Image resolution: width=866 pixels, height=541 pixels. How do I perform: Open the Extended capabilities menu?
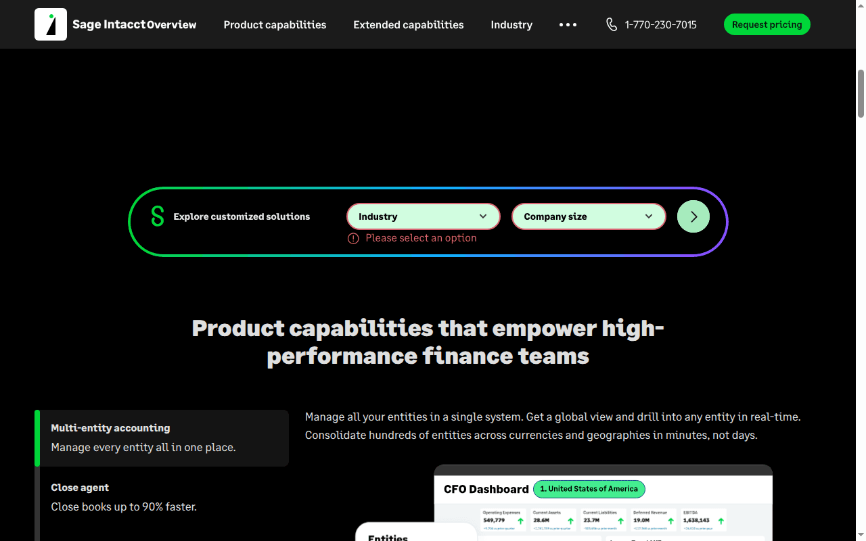point(409,25)
